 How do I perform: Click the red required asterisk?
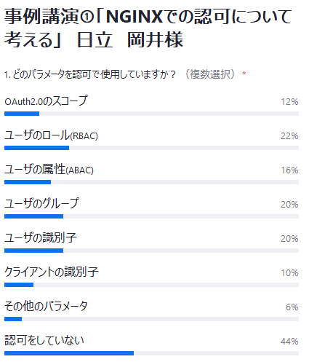(x=244, y=74)
